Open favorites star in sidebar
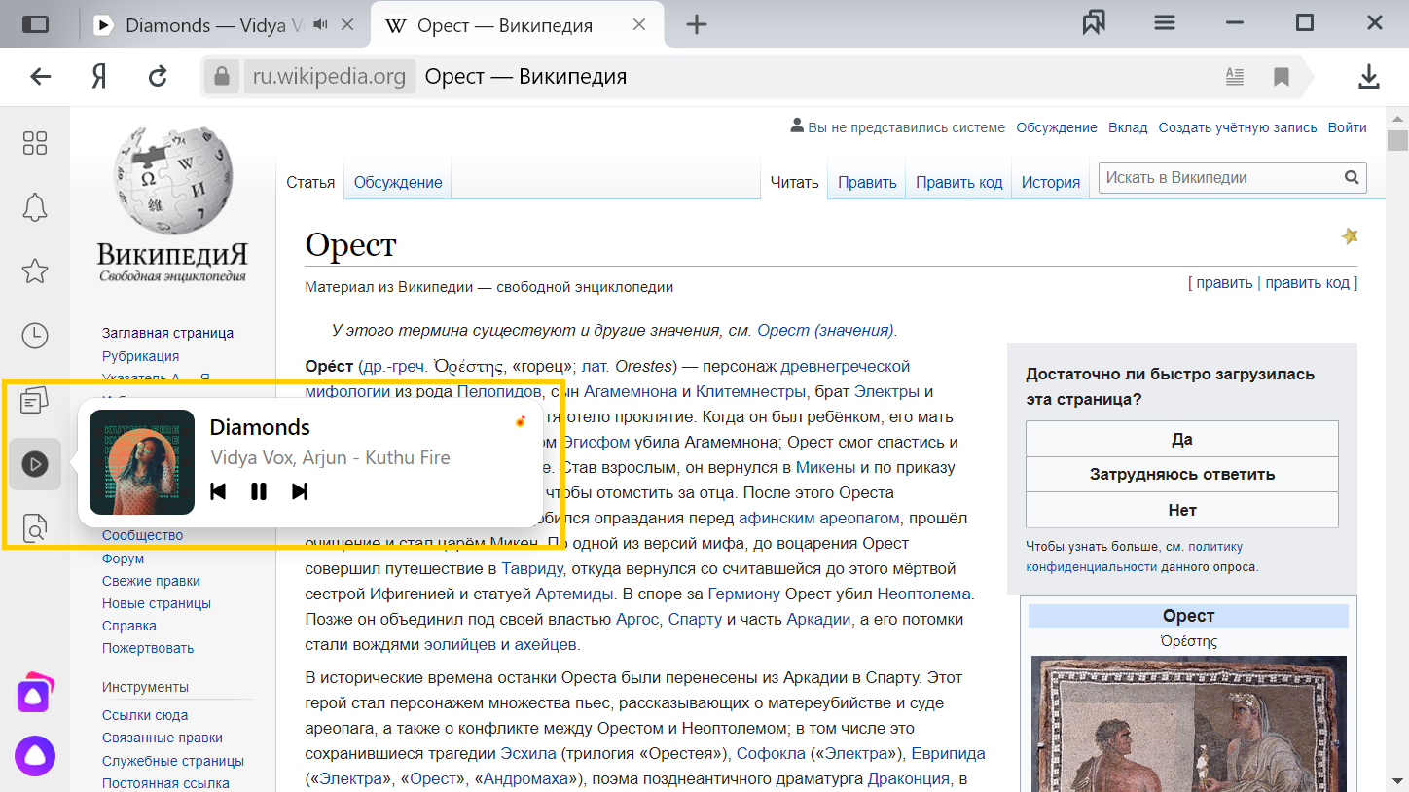The width and height of the screenshot is (1409, 792). click(35, 271)
